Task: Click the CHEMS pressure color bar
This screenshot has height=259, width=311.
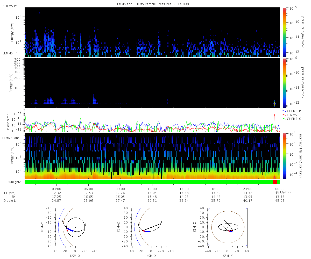Action: coord(284,32)
